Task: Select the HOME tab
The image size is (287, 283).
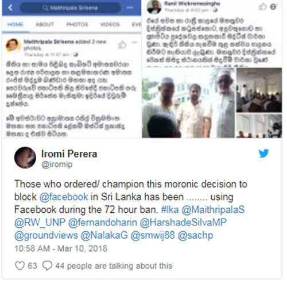Action: point(15,24)
